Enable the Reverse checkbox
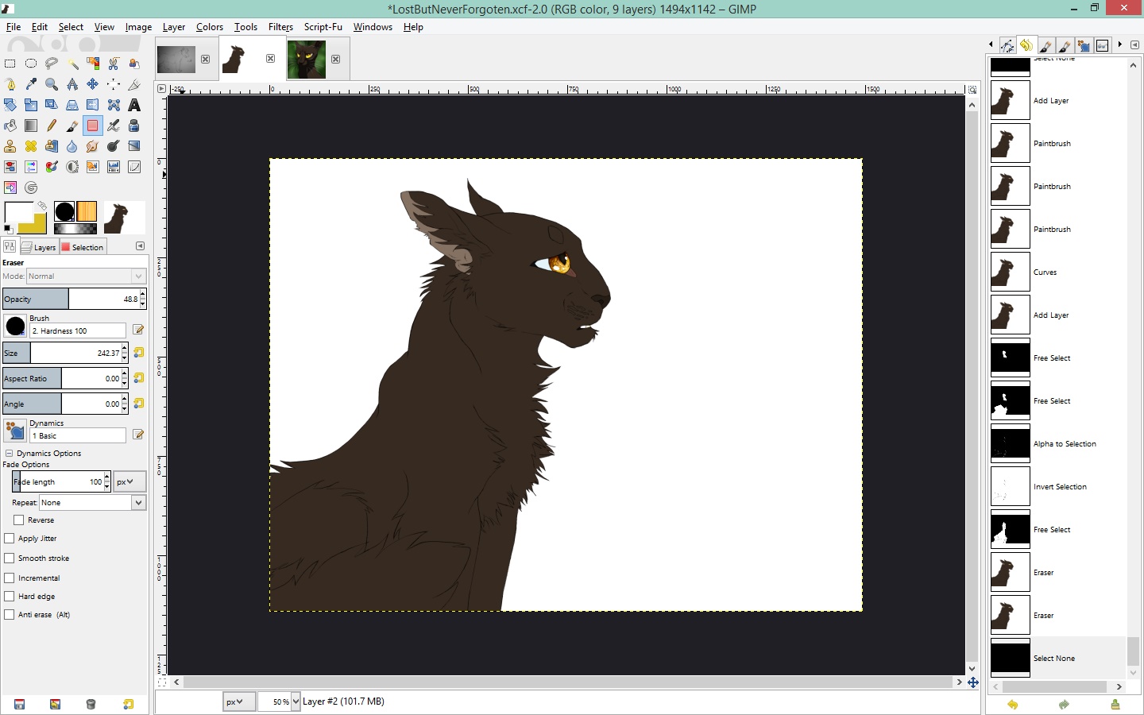 [19, 520]
